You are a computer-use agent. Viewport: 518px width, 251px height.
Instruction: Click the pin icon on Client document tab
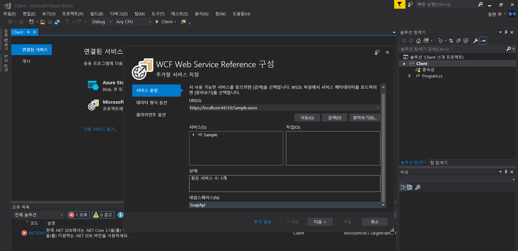[x=28, y=32]
